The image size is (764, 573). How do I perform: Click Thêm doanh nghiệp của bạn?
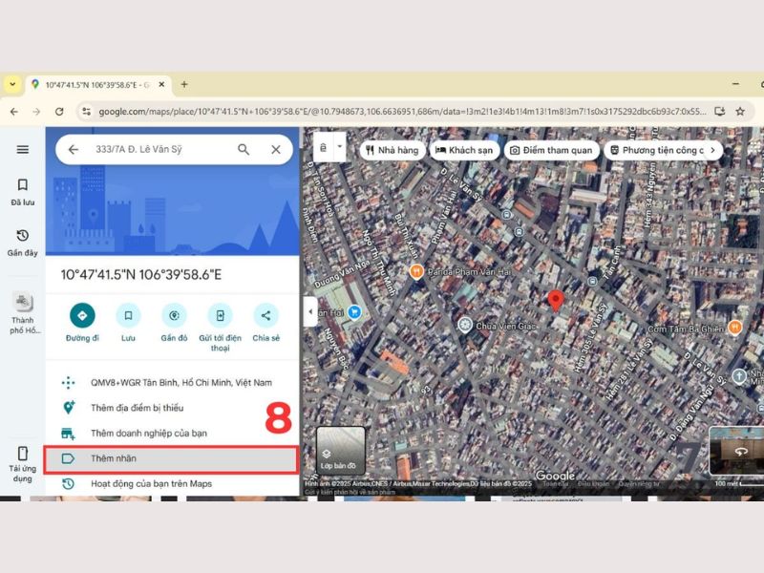tap(173, 434)
